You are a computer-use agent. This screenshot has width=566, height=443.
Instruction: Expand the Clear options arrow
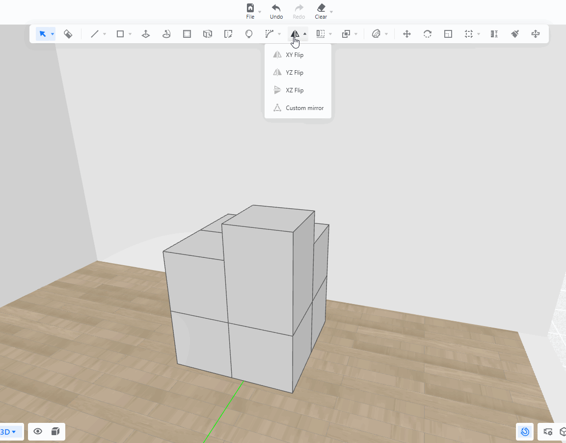click(x=331, y=12)
